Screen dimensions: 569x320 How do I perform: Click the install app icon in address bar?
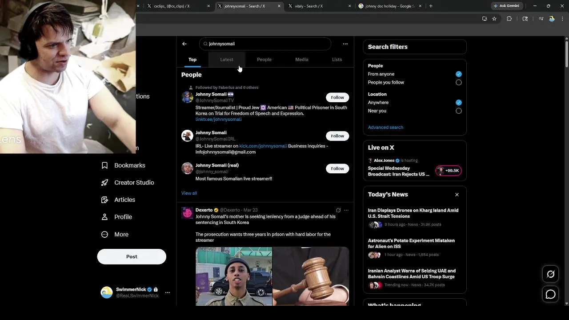485,19
